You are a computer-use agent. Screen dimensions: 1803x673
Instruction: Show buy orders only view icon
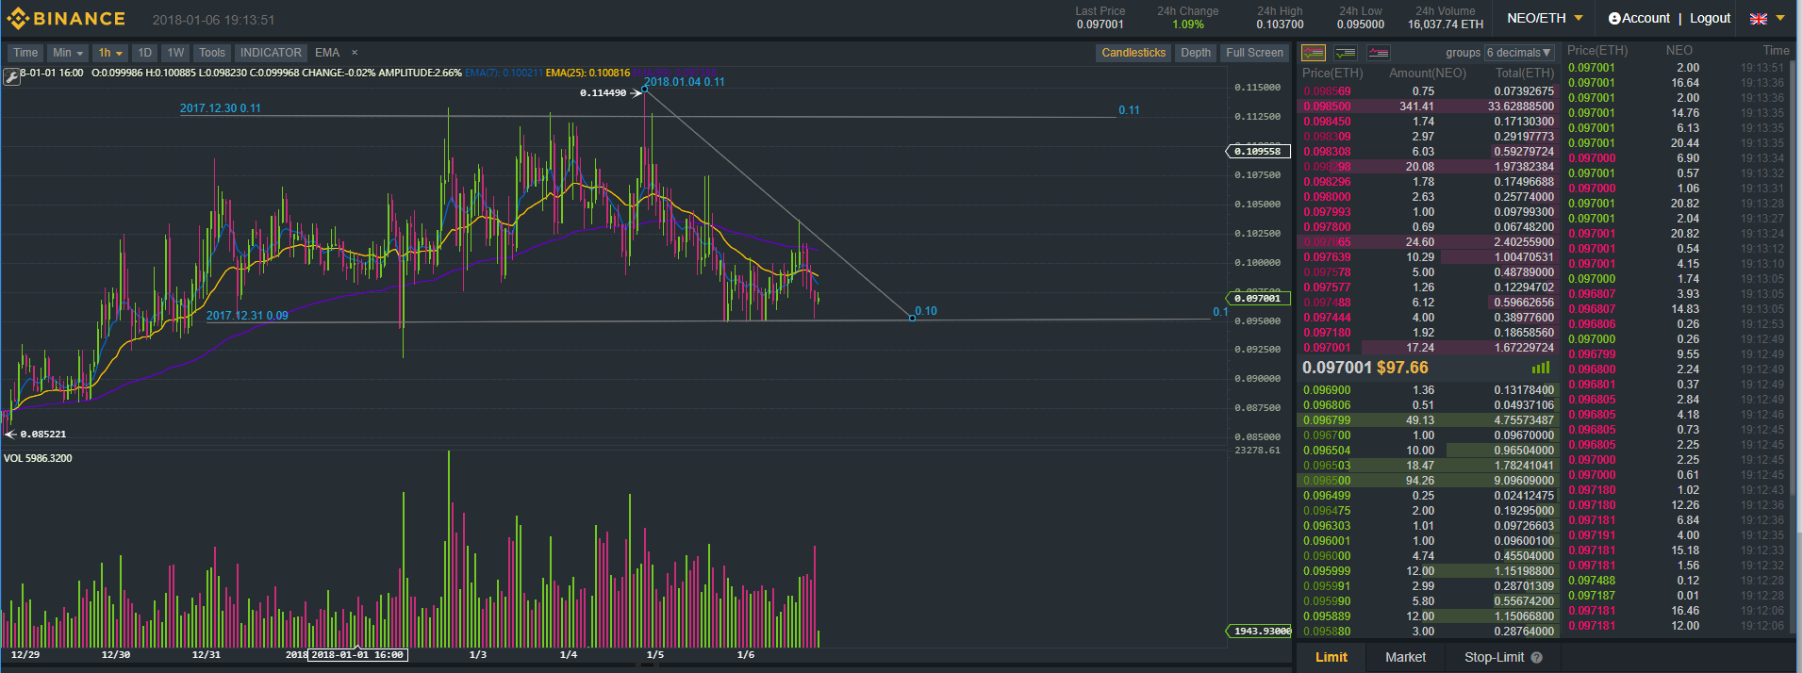pyautogui.click(x=1346, y=53)
